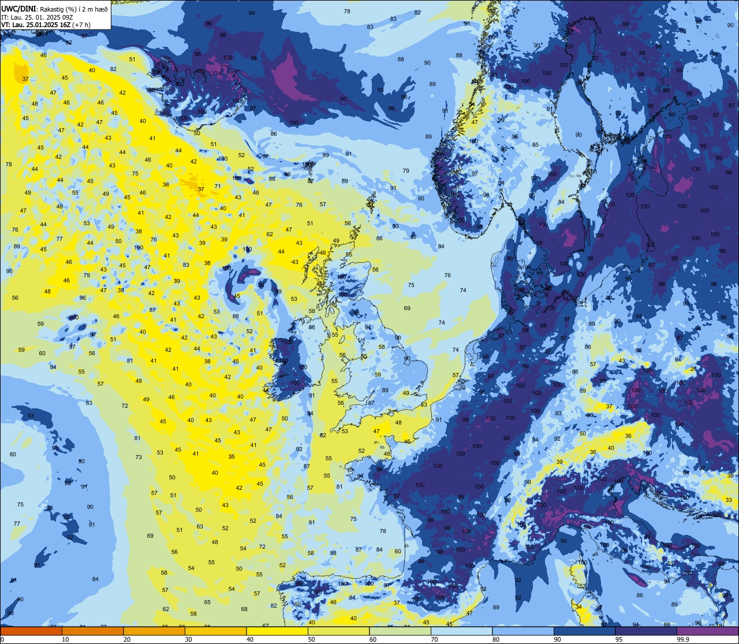Click the light orange 20–30 legend swatch
Screen dimensions: 739x644
154,631
